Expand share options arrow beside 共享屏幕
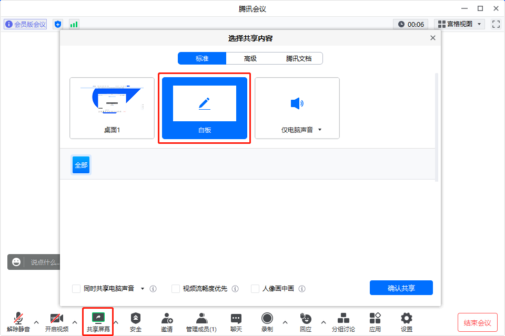Viewport: 505px width, 336px height. [116, 322]
